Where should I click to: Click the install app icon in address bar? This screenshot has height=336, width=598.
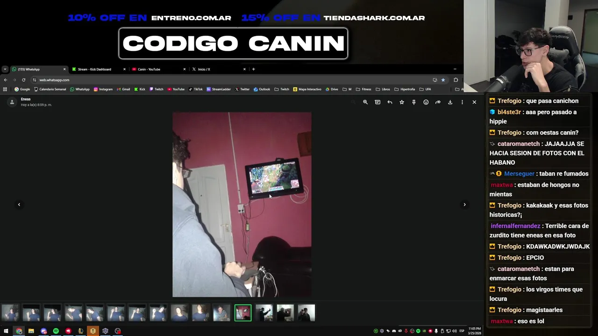point(435,80)
